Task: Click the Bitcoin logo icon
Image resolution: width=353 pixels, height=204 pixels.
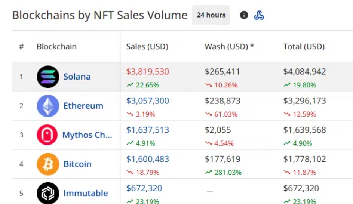Action: pyautogui.click(x=48, y=164)
